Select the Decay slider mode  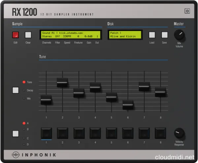pyautogui.click(x=24, y=90)
